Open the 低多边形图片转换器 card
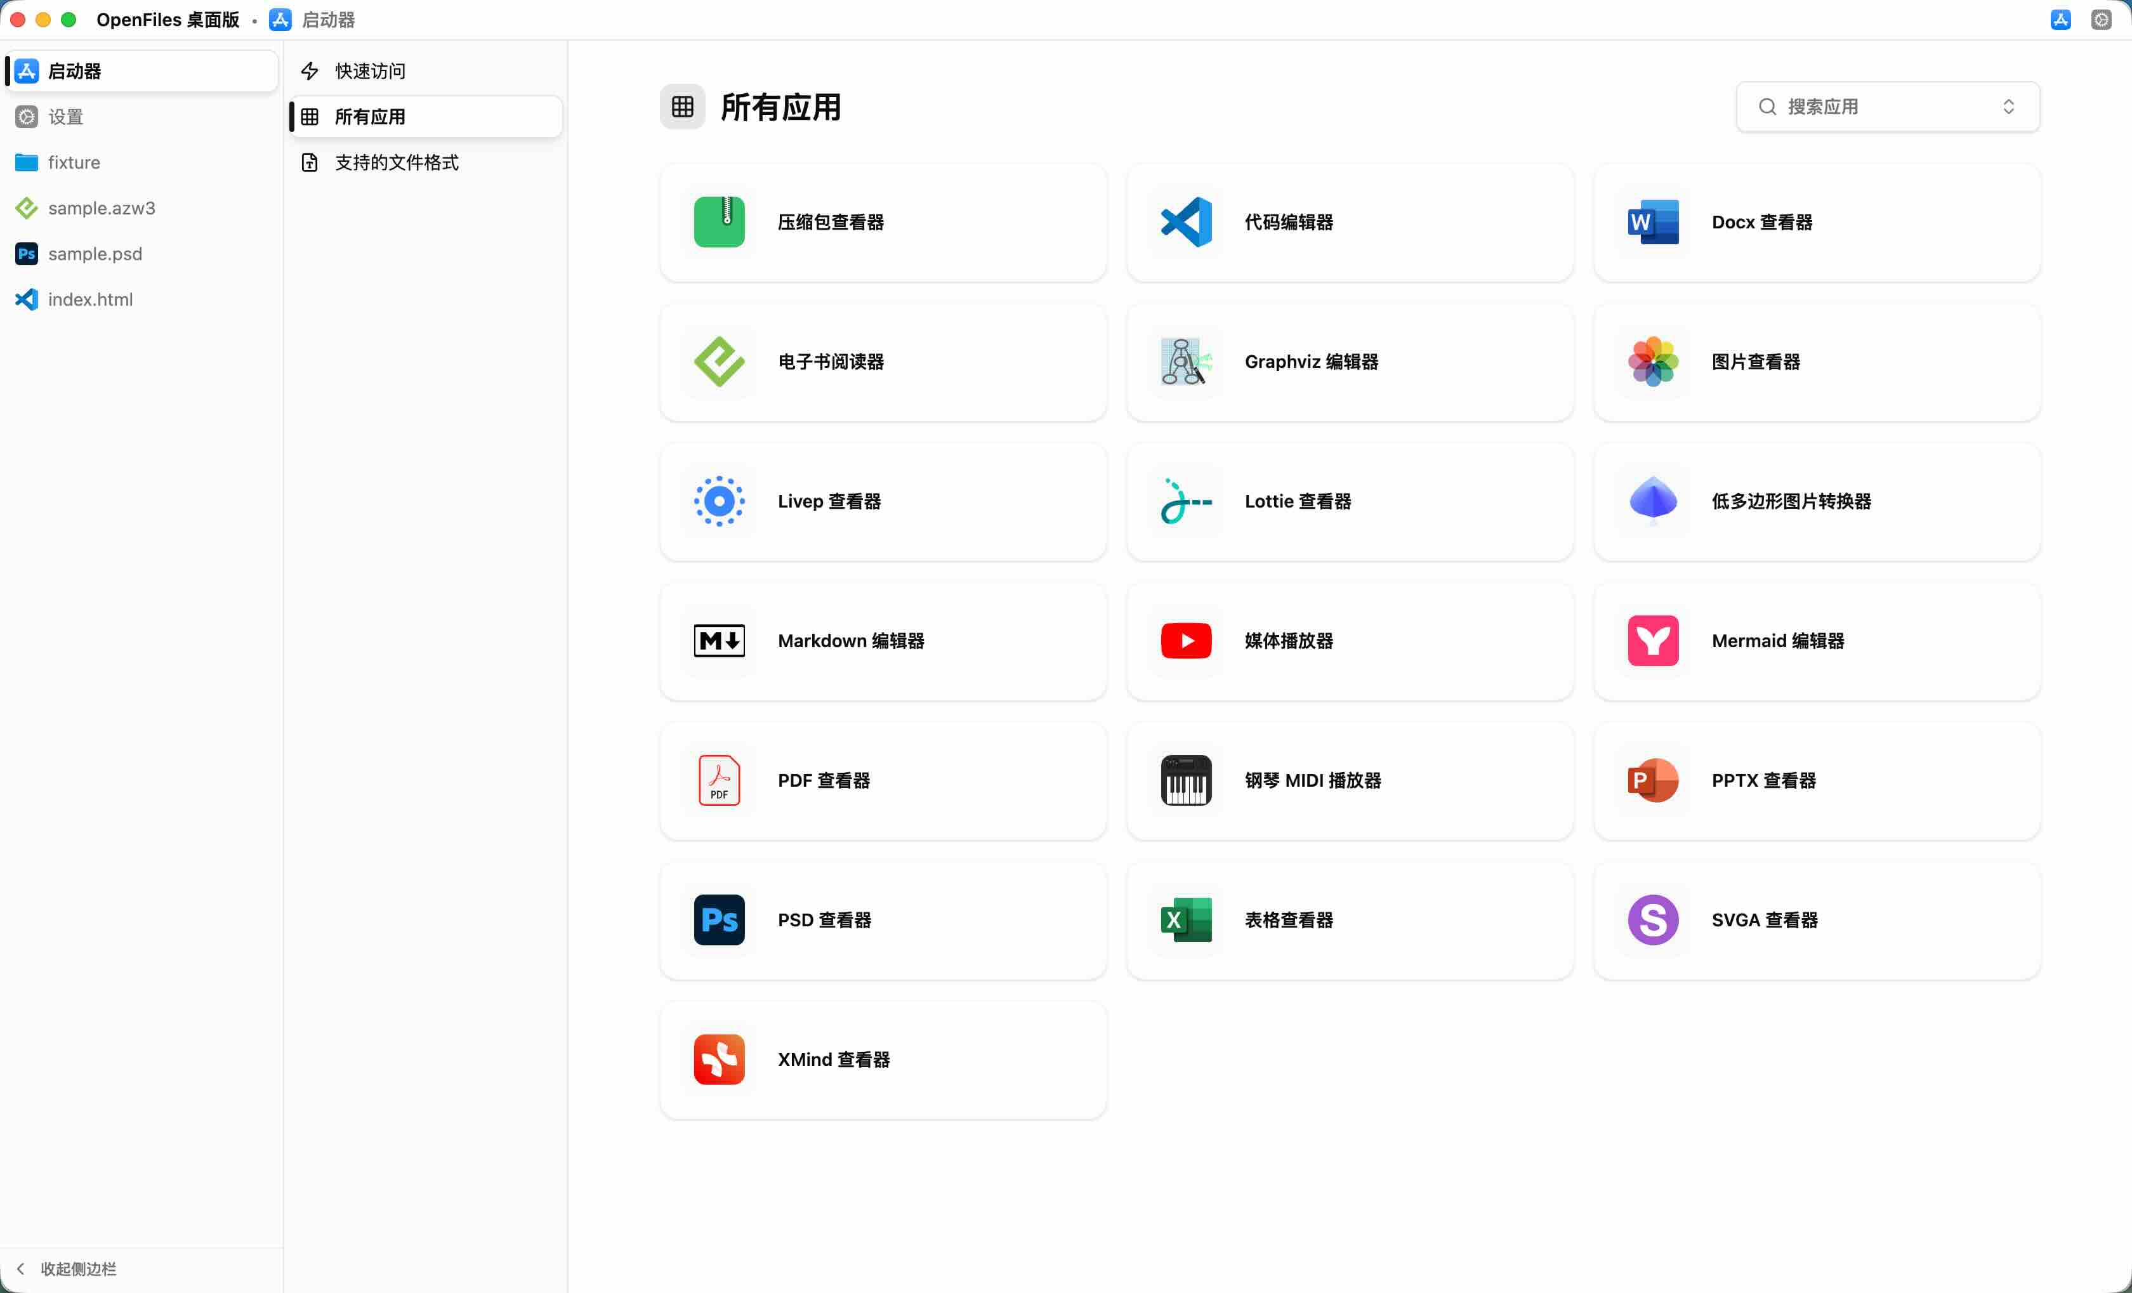Screen dimensions: 2132x1293 click(x=1816, y=501)
